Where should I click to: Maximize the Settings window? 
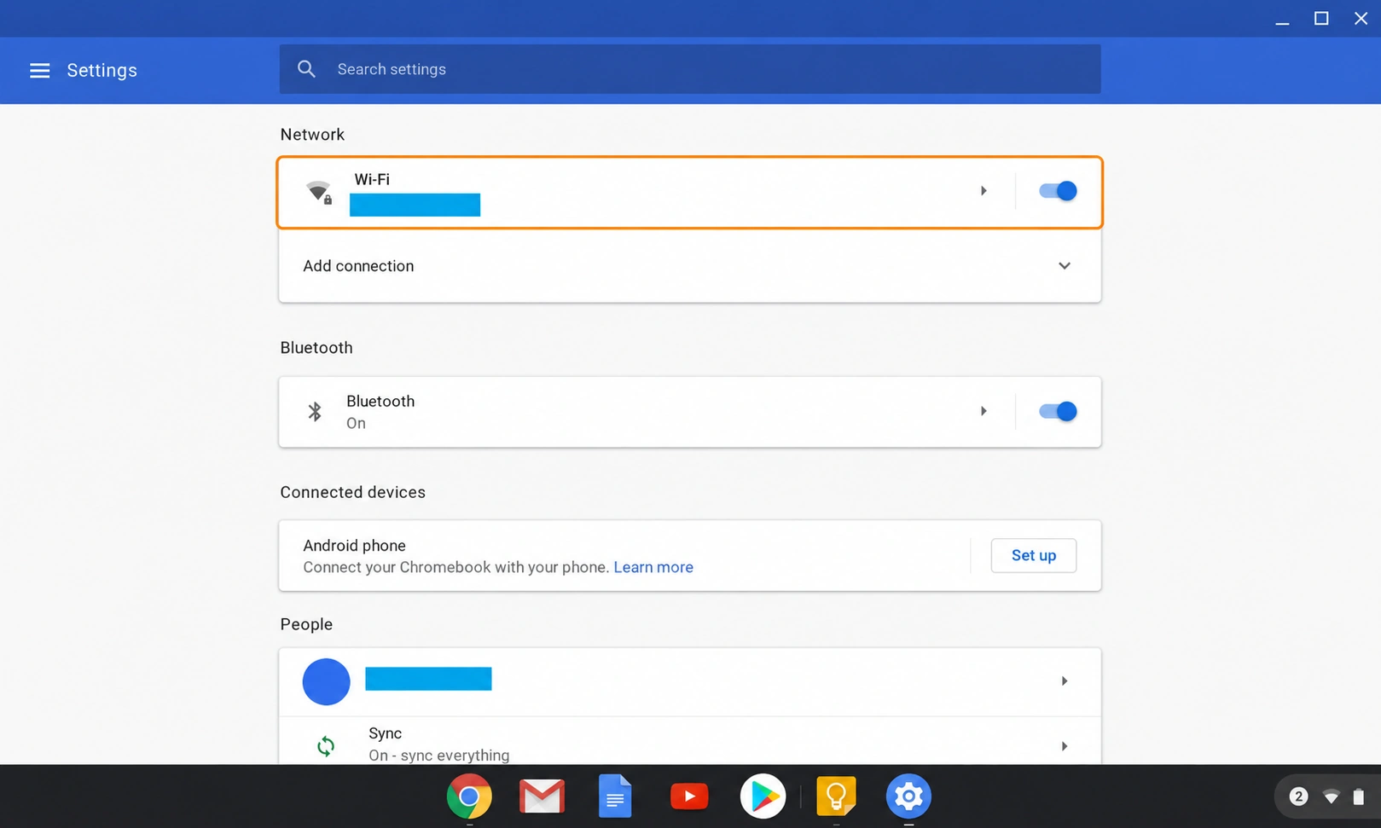click(1321, 19)
